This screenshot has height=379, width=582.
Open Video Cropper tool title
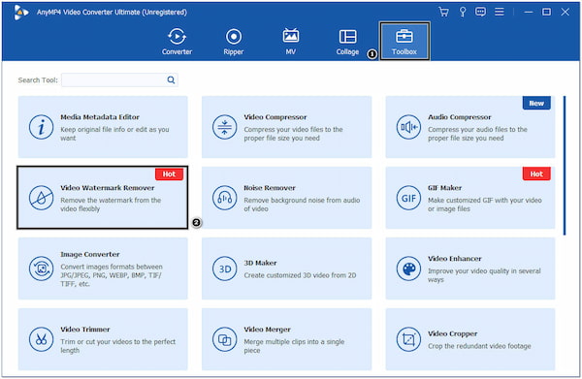[x=452, y=333]
